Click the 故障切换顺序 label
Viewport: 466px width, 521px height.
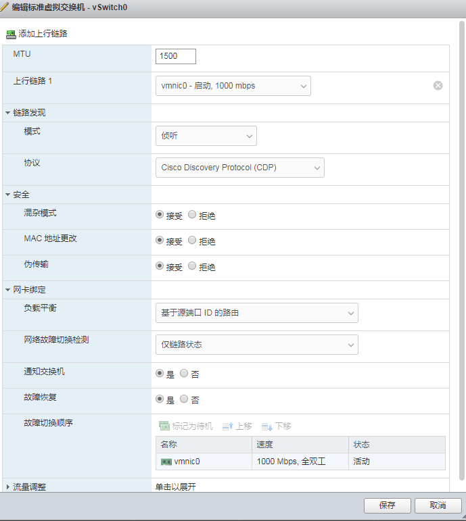[x=48, y=422]
